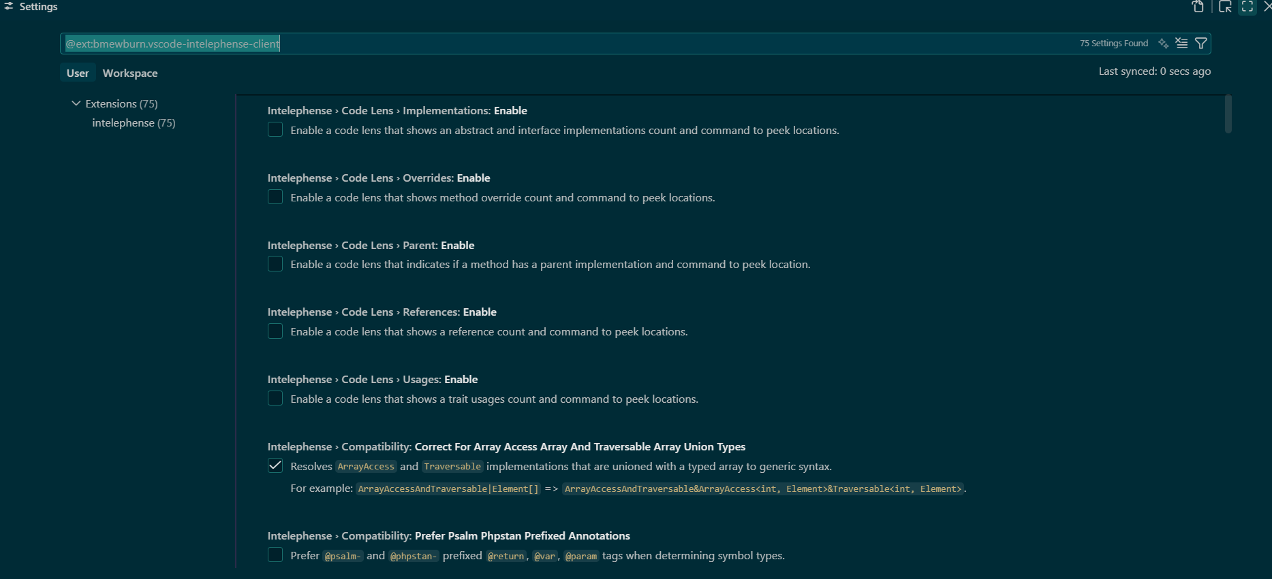Click the '@param' code tag
The height and width of the screenshot is (579, 1272).
581,557
